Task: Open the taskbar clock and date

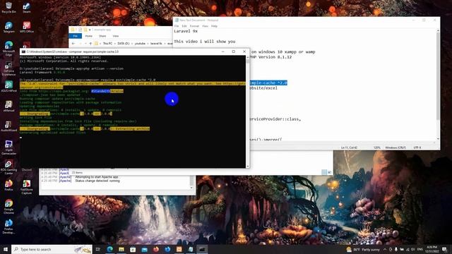Action: 432,249
